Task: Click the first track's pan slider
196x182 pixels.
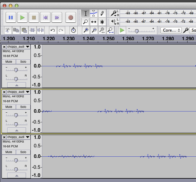Action: [x=16, y=79]
